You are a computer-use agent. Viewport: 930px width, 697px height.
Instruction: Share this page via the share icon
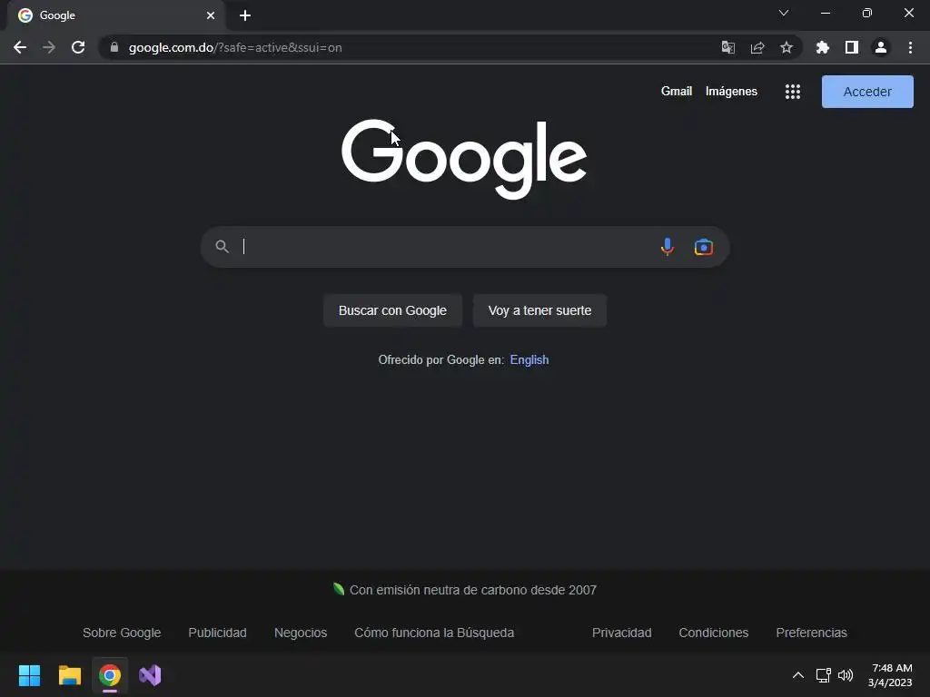point(757,47)
